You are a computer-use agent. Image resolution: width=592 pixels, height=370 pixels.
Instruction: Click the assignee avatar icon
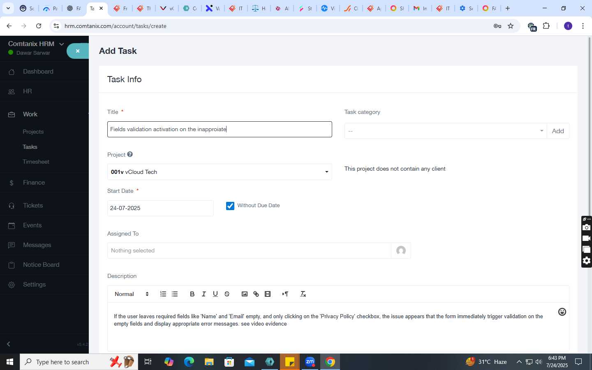[401, 250]
